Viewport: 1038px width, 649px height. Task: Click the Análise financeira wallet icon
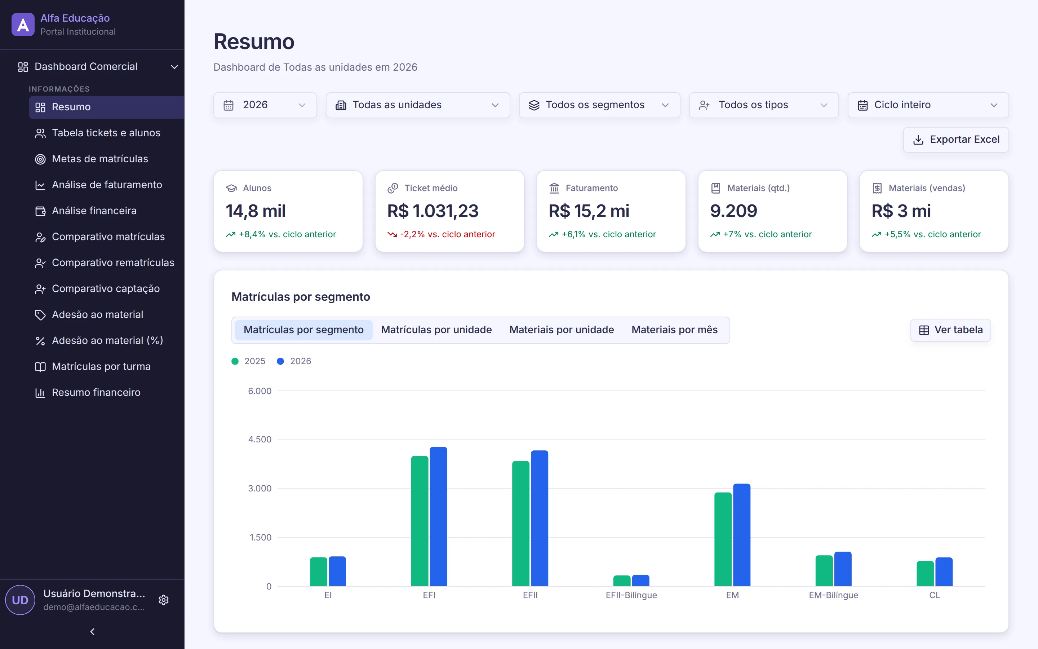pyautogui.click(x=40, y=211)
